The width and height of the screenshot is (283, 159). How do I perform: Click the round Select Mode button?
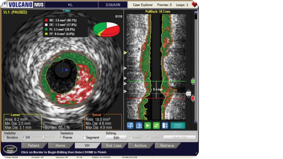pyautogui.click(x=10, y=149)
